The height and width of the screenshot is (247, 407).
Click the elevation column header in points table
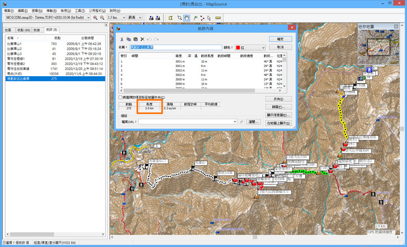tap(178, 56)
